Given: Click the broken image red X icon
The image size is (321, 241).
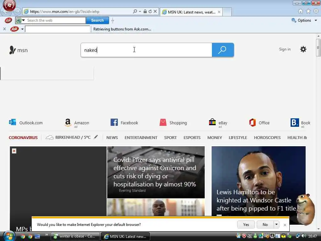Looking at the screenshot, I should (14, 151).
